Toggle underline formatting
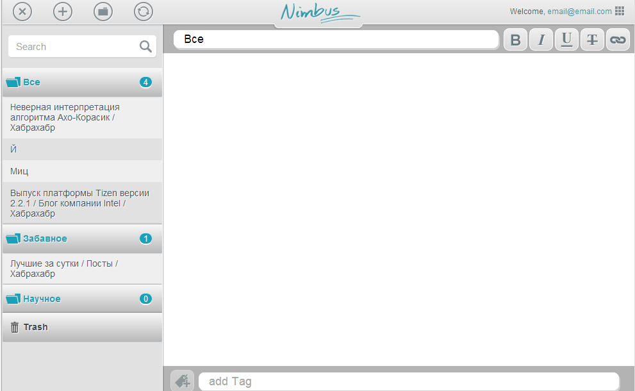 [566, 40]
